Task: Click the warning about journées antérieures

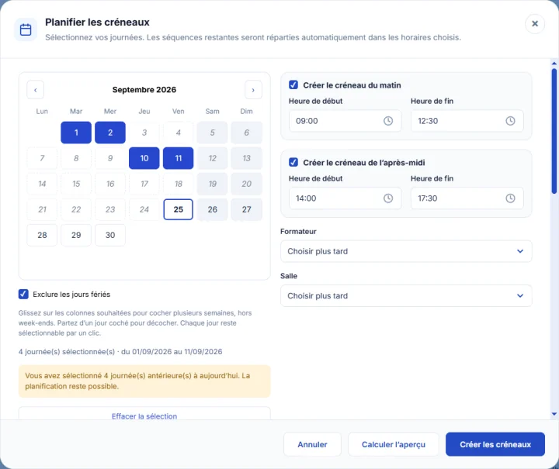Action: 144,381
